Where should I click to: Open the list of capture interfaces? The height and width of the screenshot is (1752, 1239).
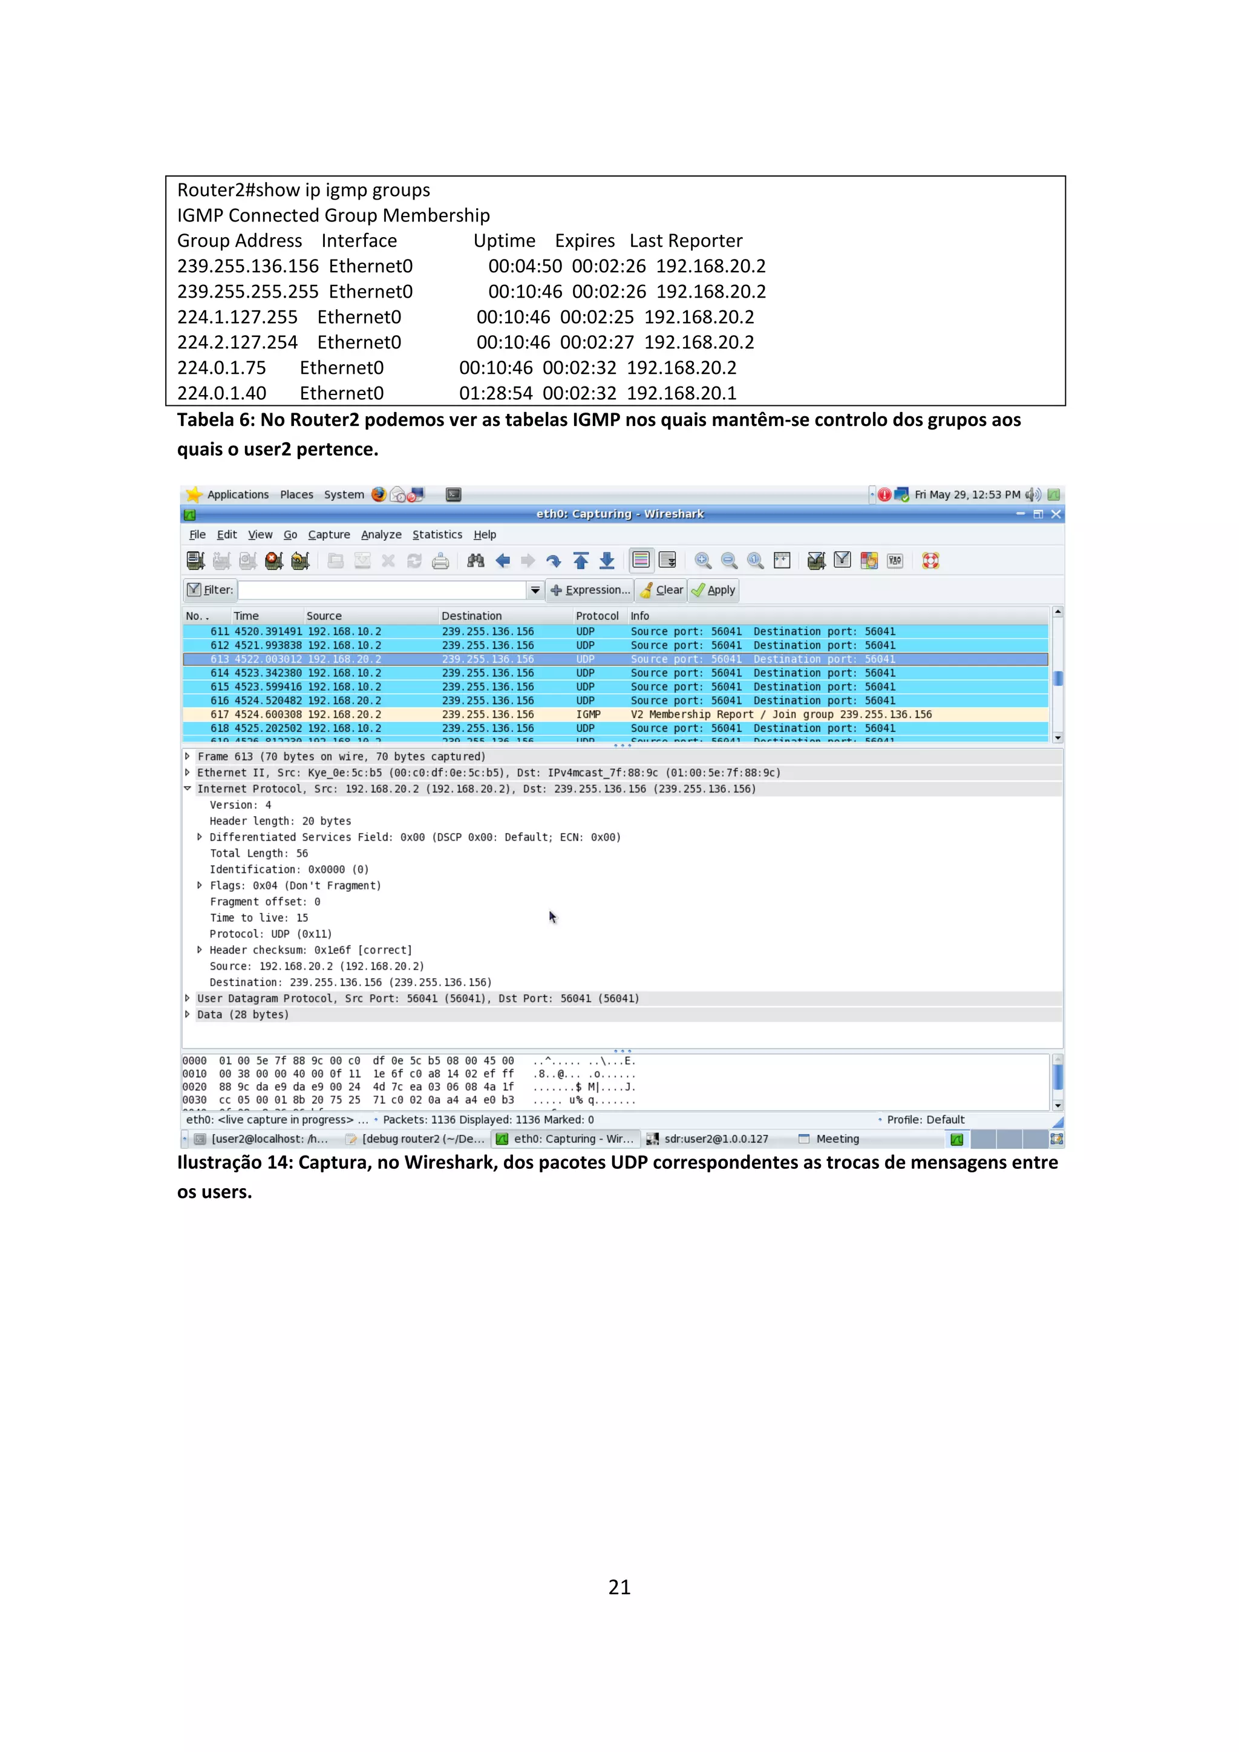[195, 561]
